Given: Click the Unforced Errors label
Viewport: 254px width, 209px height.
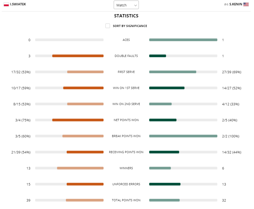Looking at the screenshot, I should (x=126, y=184).
